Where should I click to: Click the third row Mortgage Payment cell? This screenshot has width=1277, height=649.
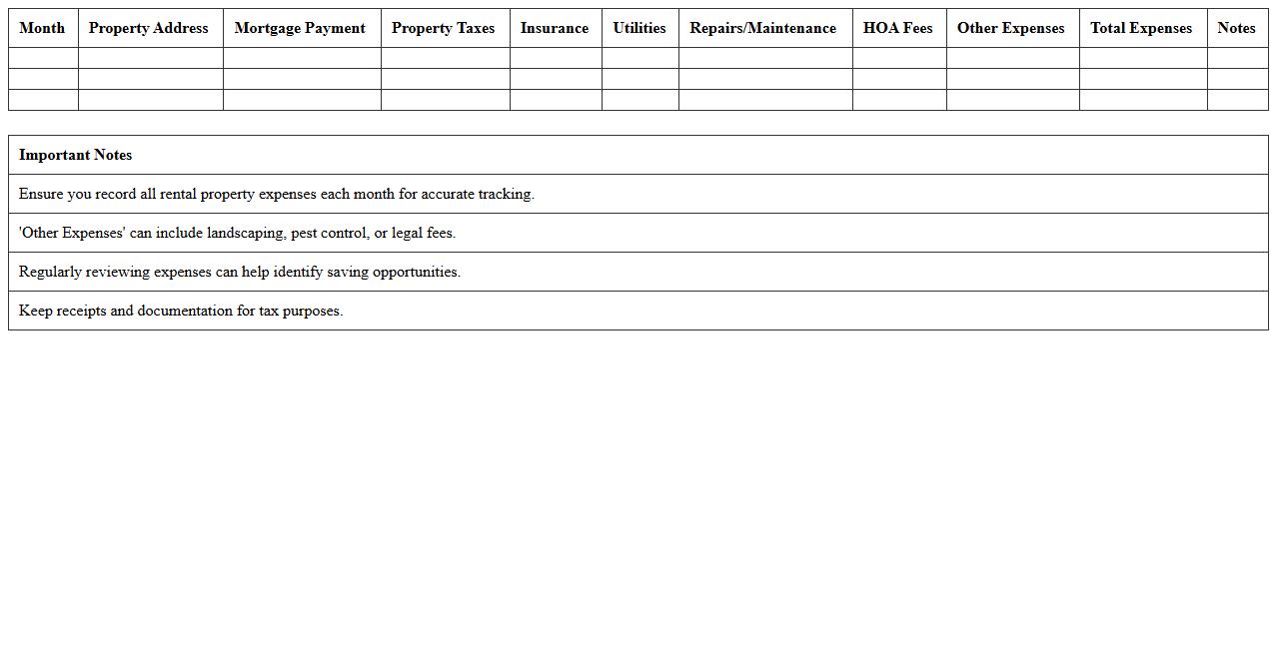coord(300,100)
